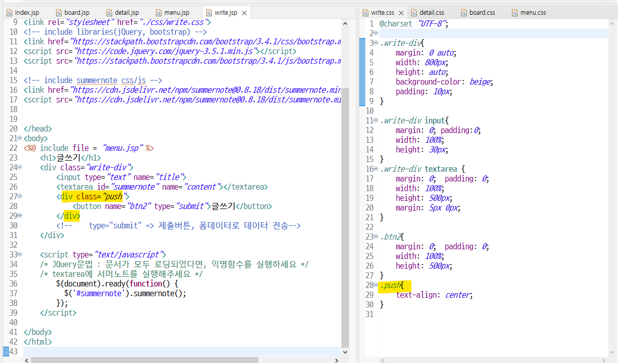The height and width of the screenshot is (363, 618).
Task: Place cursor on "menu.jsp" in the include directive
Action: 122,148
